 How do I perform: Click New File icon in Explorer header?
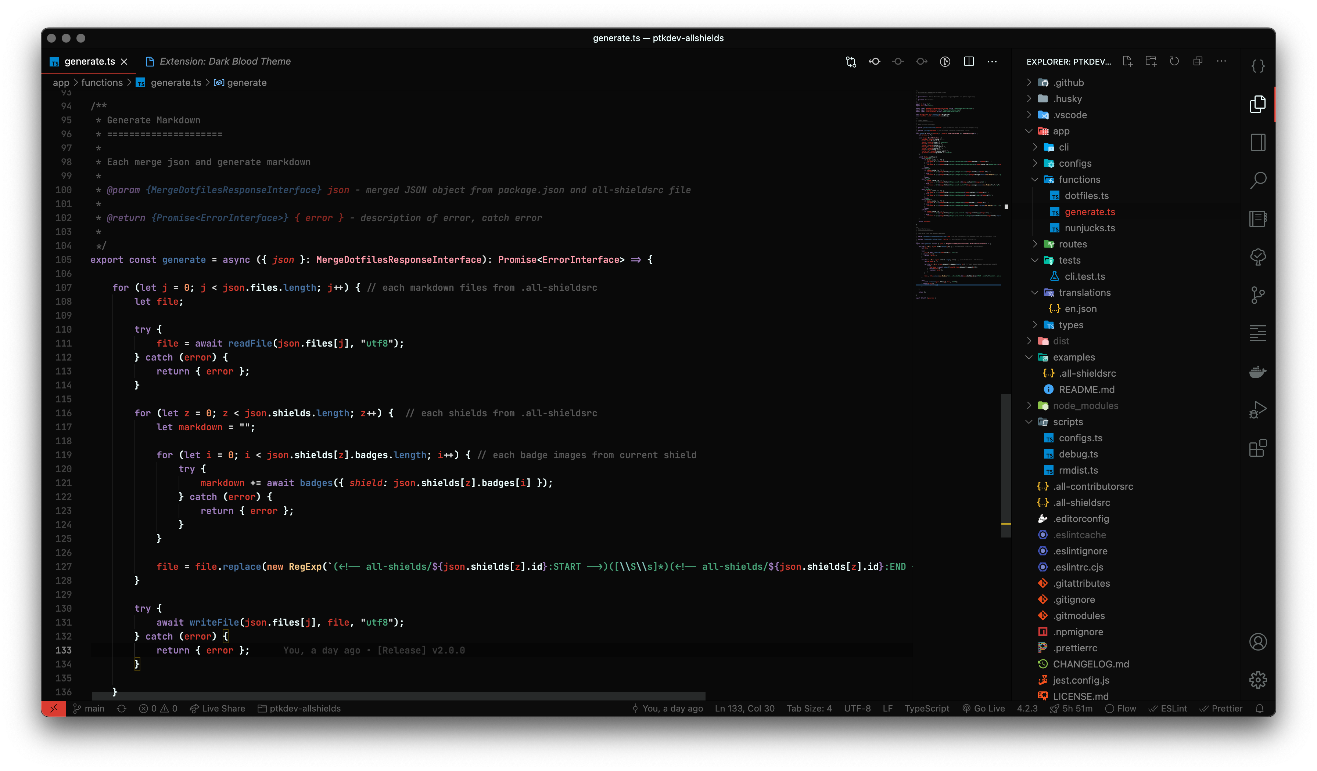1127,62
